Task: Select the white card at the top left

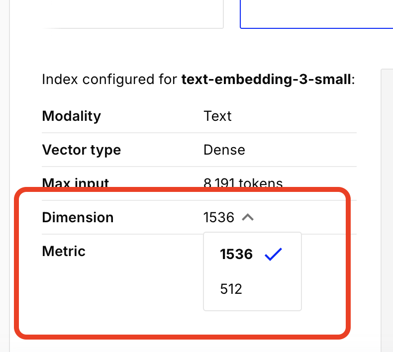Action: pyautogui.click(x=129, y=13)
